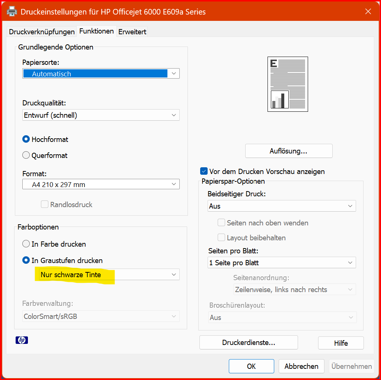Switch to the Druckverknüpfungen tab

point(42,32)
